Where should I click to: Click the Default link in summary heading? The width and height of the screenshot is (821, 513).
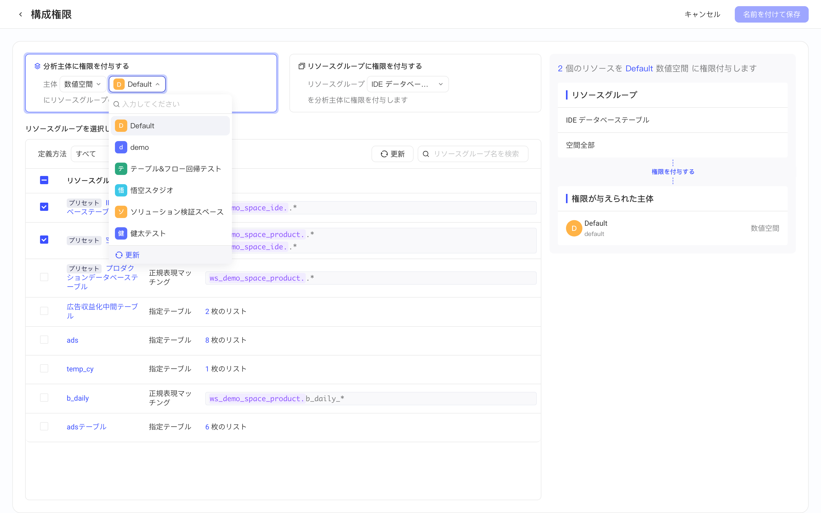639,68
